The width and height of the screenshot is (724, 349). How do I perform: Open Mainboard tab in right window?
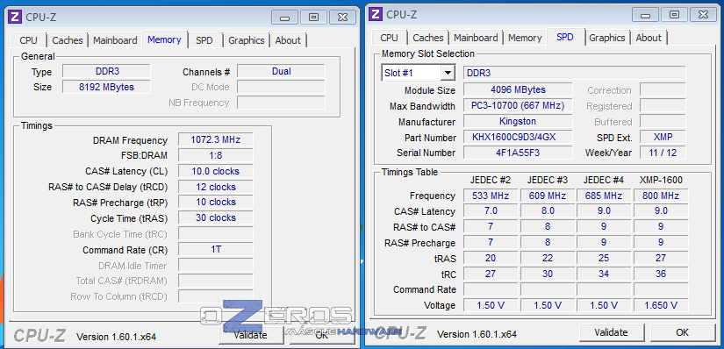(x=476, y=38)
